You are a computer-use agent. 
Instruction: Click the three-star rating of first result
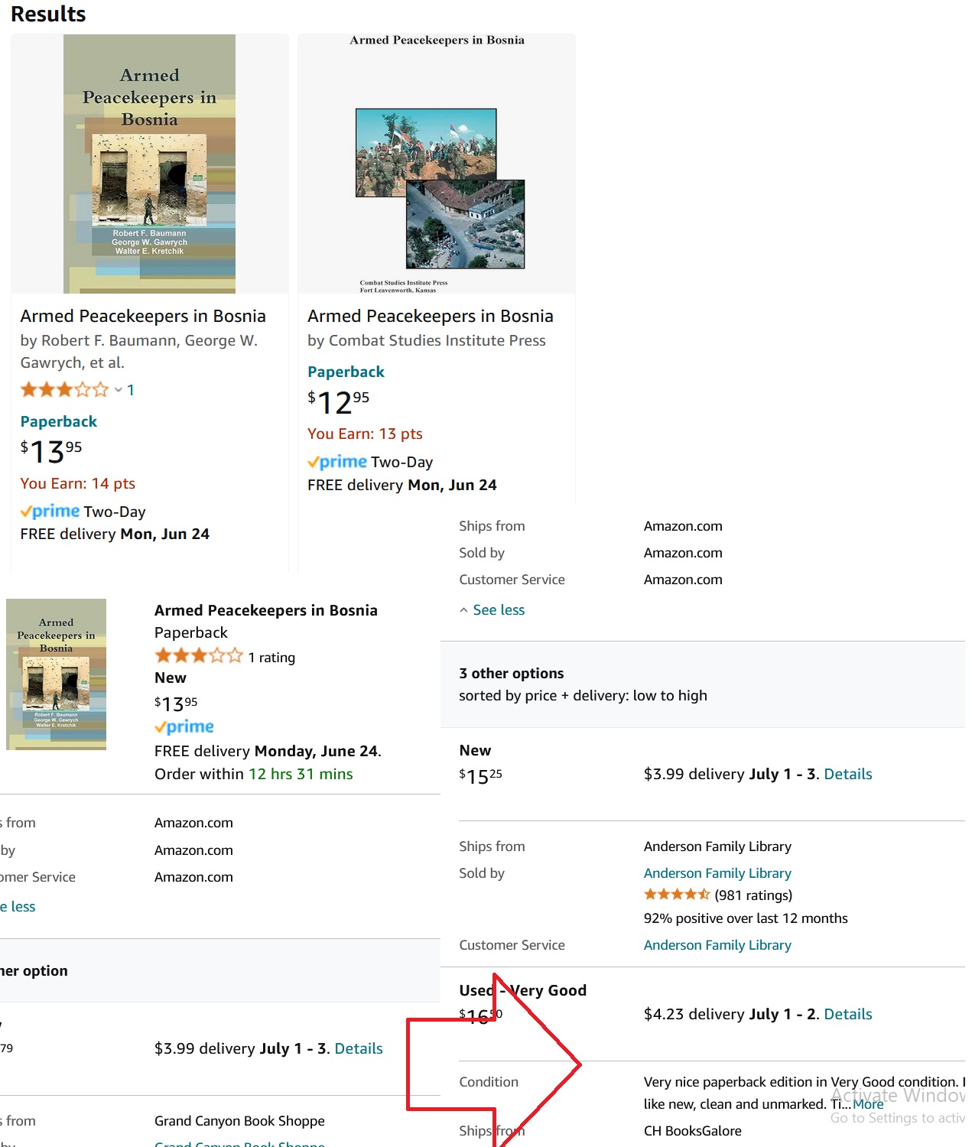tap(64, 390)
